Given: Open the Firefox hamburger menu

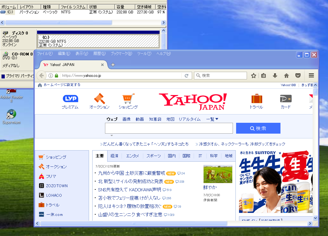Looking at the screenshot, I should coord(311,76).
